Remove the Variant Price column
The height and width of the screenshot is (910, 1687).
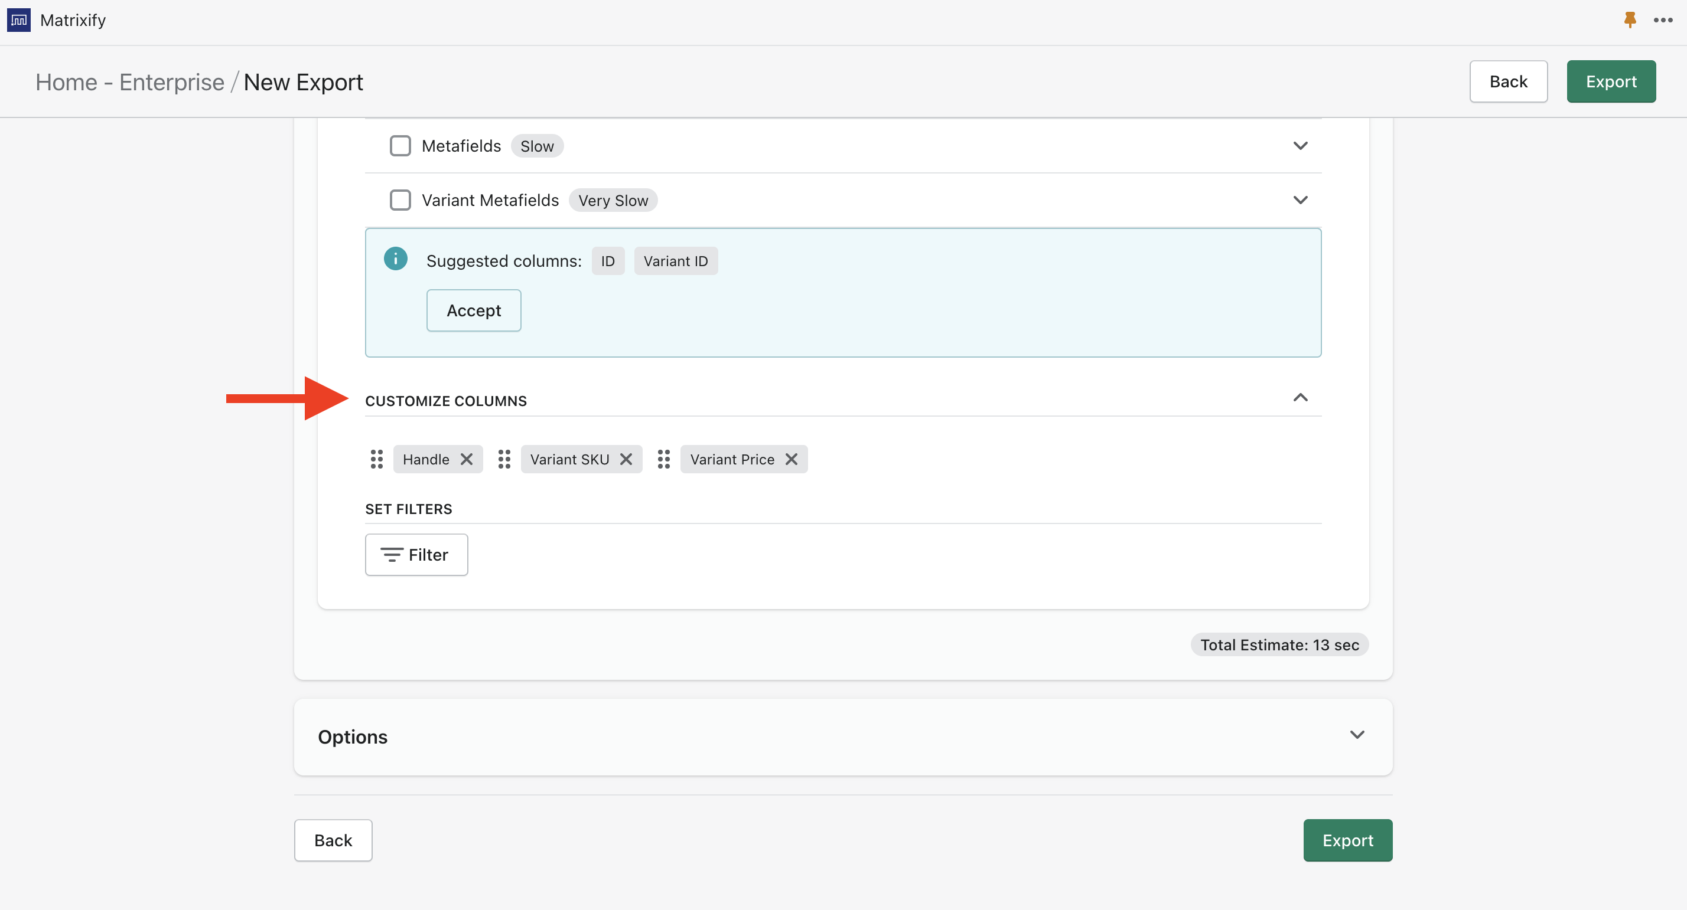point(791,459)
